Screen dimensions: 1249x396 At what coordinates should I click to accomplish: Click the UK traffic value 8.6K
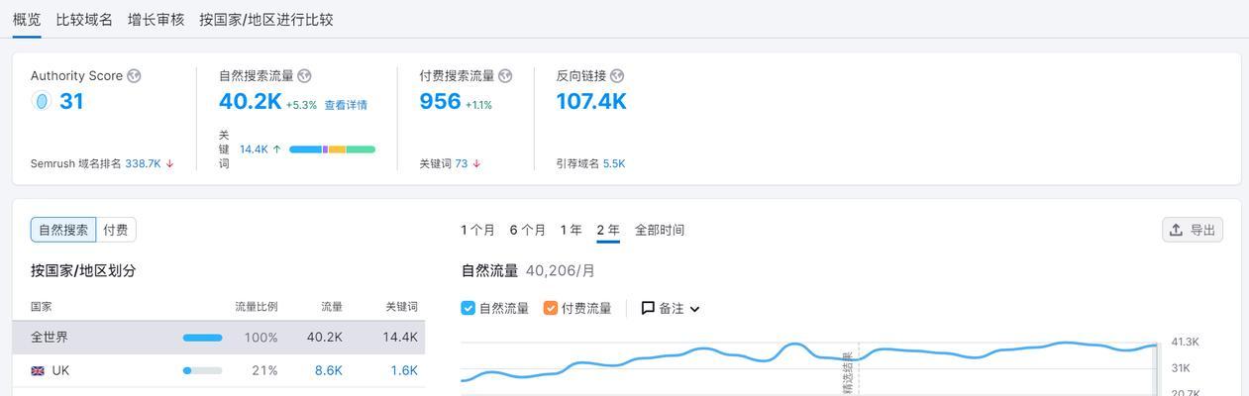[329, 370]
